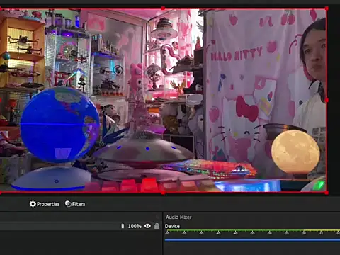Open source Properties with the gear icon

pos(45,204)
